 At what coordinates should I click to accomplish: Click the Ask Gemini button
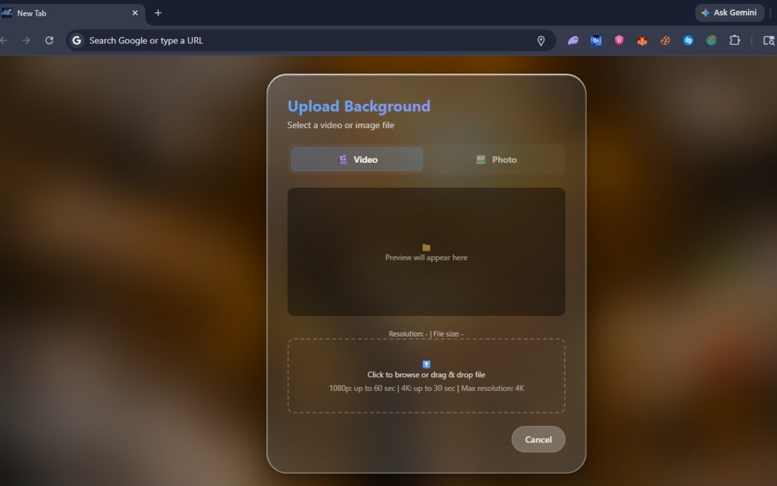730,13
